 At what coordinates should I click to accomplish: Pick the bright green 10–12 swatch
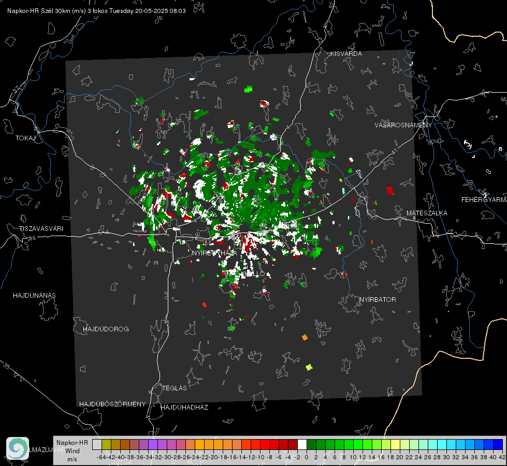click(x=358, y=444)
